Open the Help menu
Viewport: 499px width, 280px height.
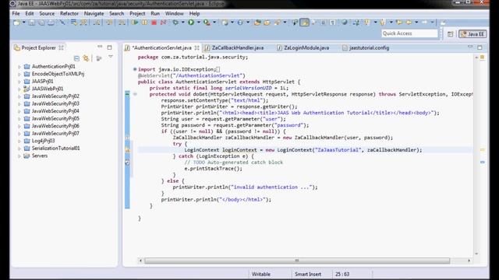point(194,14)
